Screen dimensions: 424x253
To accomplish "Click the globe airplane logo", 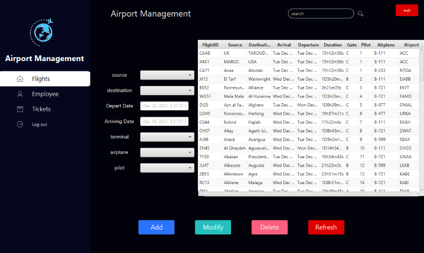I will coord(42,32).
